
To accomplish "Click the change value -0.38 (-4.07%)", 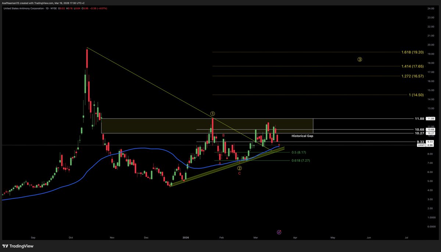I will (98, 8).
